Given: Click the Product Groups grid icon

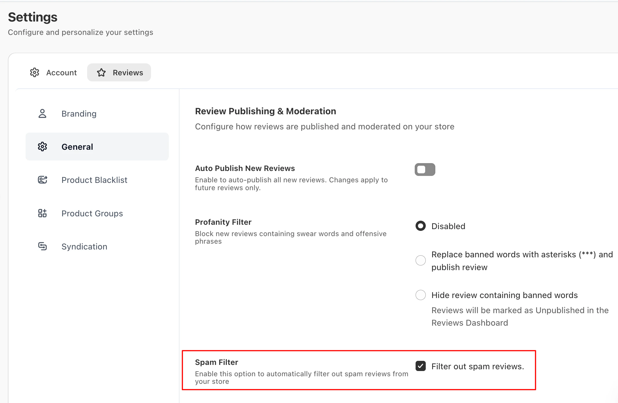Looking at the screenshot, I should click(42, 213).
